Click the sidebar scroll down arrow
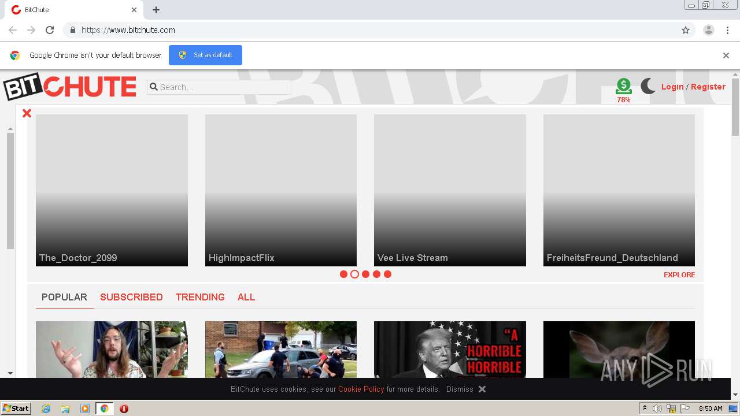Viewport: 740px width, 416px height. coord(10,374)
